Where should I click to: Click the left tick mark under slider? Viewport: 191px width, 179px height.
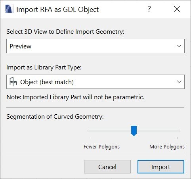pyautogui.click(x=91, y=138)
